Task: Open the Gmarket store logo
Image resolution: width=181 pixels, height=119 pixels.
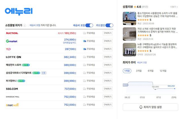Action: pyautogui.click(x=12, y=41)
